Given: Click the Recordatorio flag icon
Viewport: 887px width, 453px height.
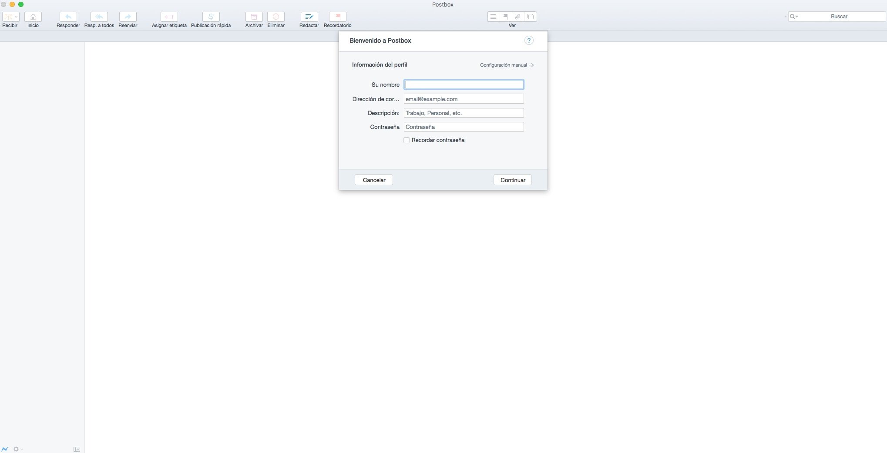Looking at the screenshot, I should [x=338, y=17].
